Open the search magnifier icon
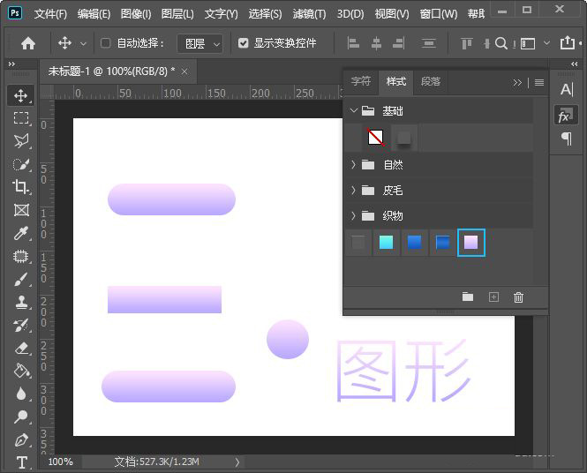The height and width of the screenshot is (473, 587). (x=500, y=43)
